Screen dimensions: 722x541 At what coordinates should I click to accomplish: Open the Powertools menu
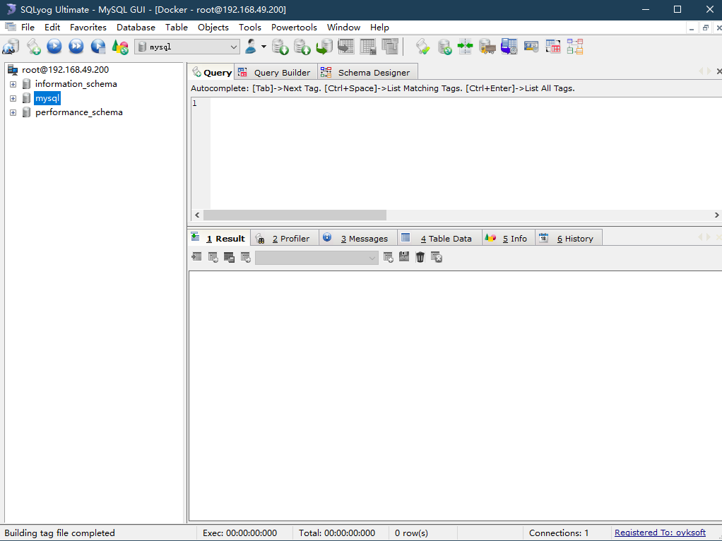(x=294, y=27)
